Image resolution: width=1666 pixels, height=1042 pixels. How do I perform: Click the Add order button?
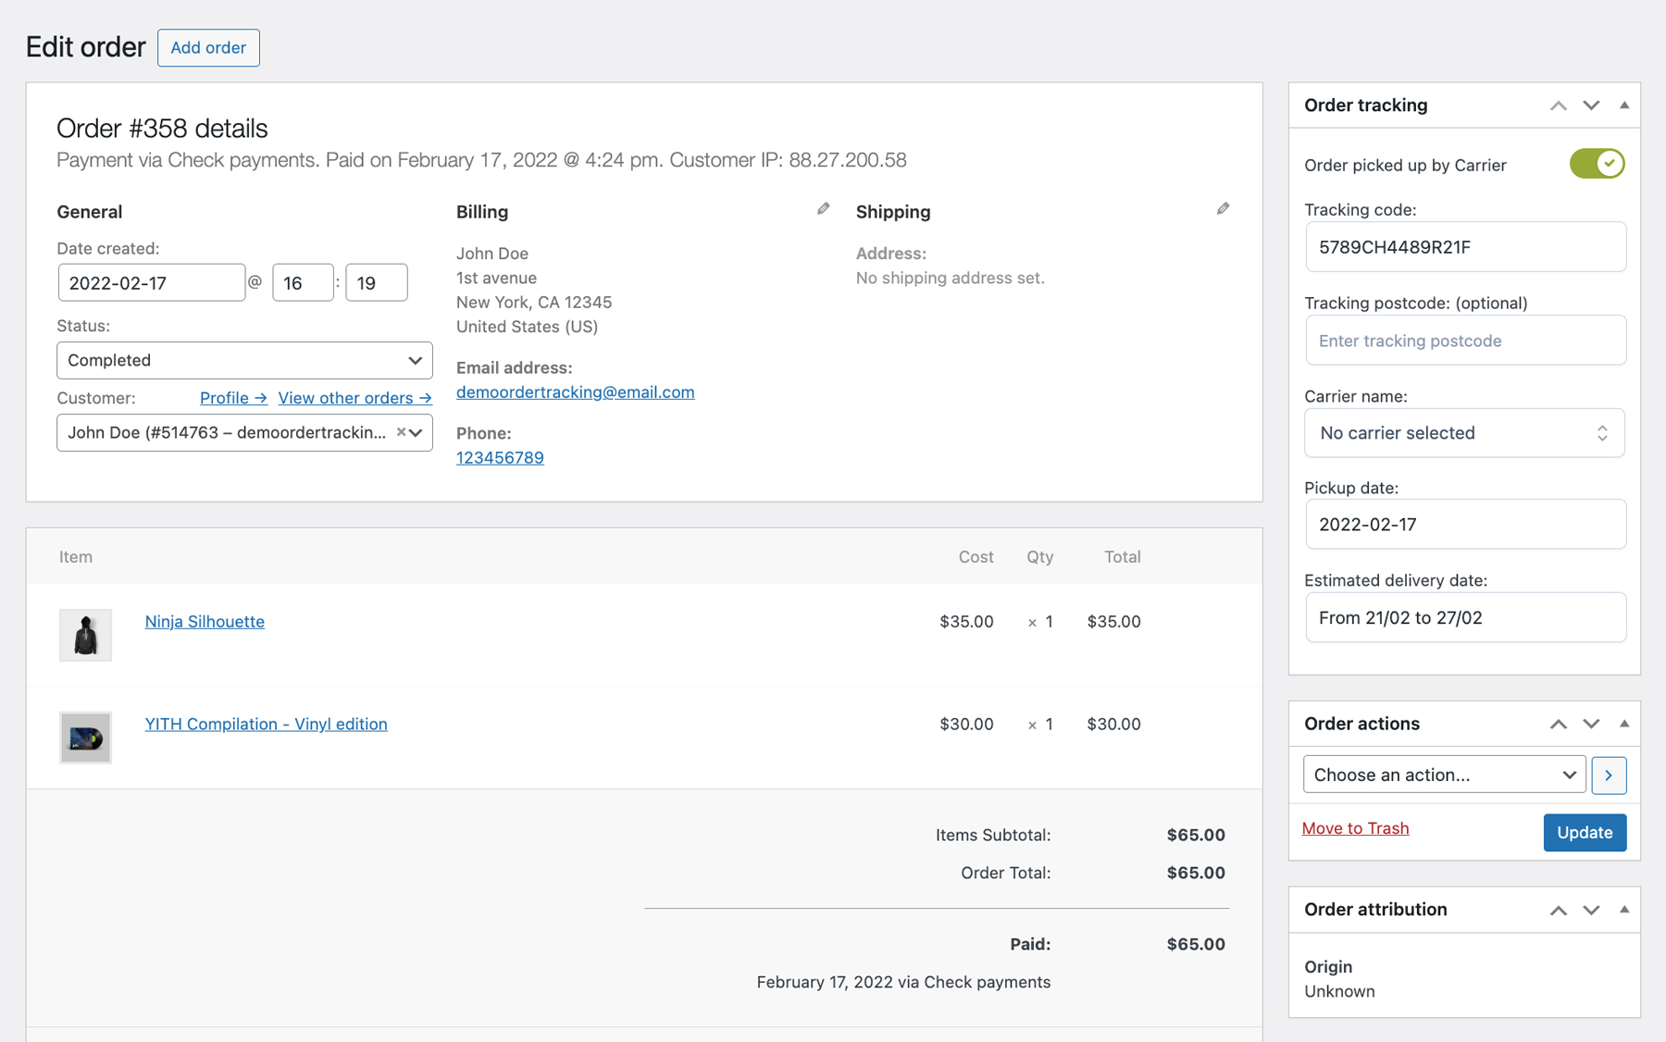coord(208,48)
